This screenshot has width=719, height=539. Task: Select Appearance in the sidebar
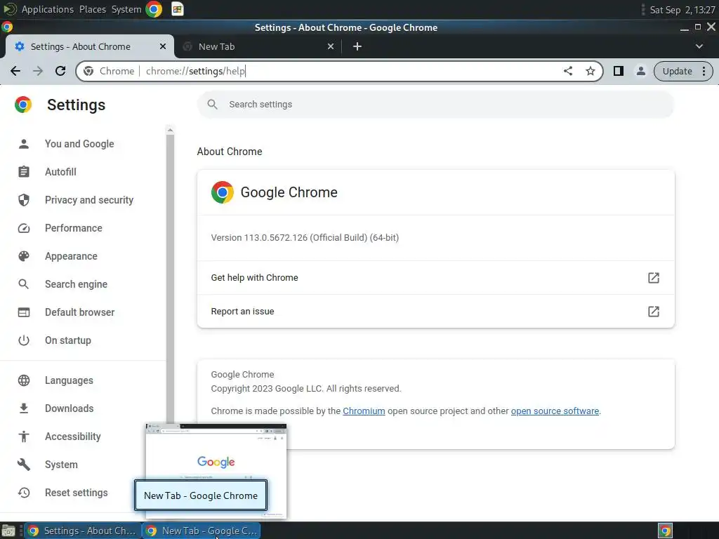pos(71,256)
